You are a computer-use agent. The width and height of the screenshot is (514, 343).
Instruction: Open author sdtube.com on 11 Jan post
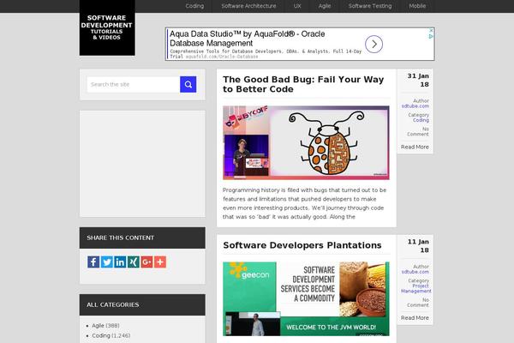pyautogui.click(x=415, y=272)
